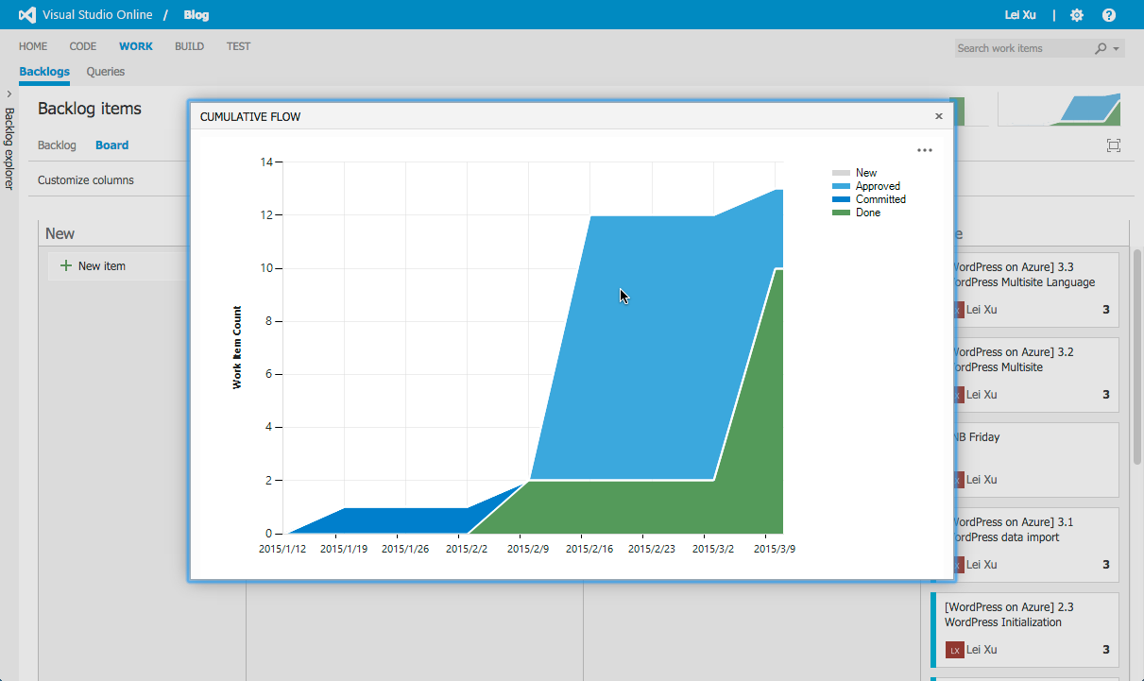Click the Done legend color swatch

tap(841, 213)
